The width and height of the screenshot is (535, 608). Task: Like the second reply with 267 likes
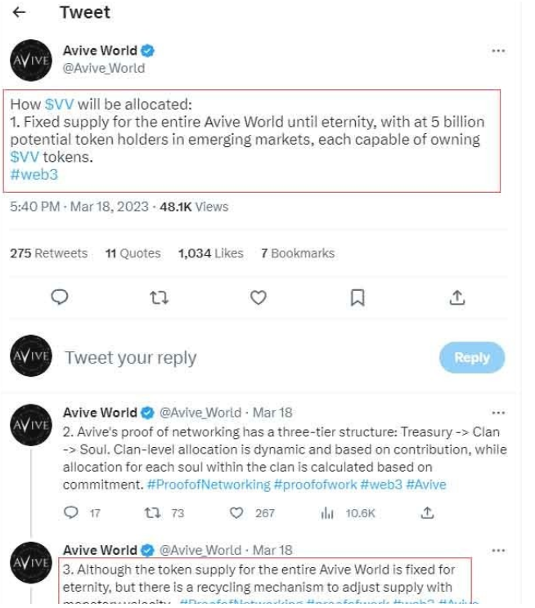(236, 513)
